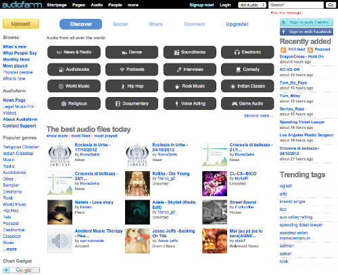Select the Discover tab
Image resolution: width=338 pixels, height=275 pixels.
point(80,24)
